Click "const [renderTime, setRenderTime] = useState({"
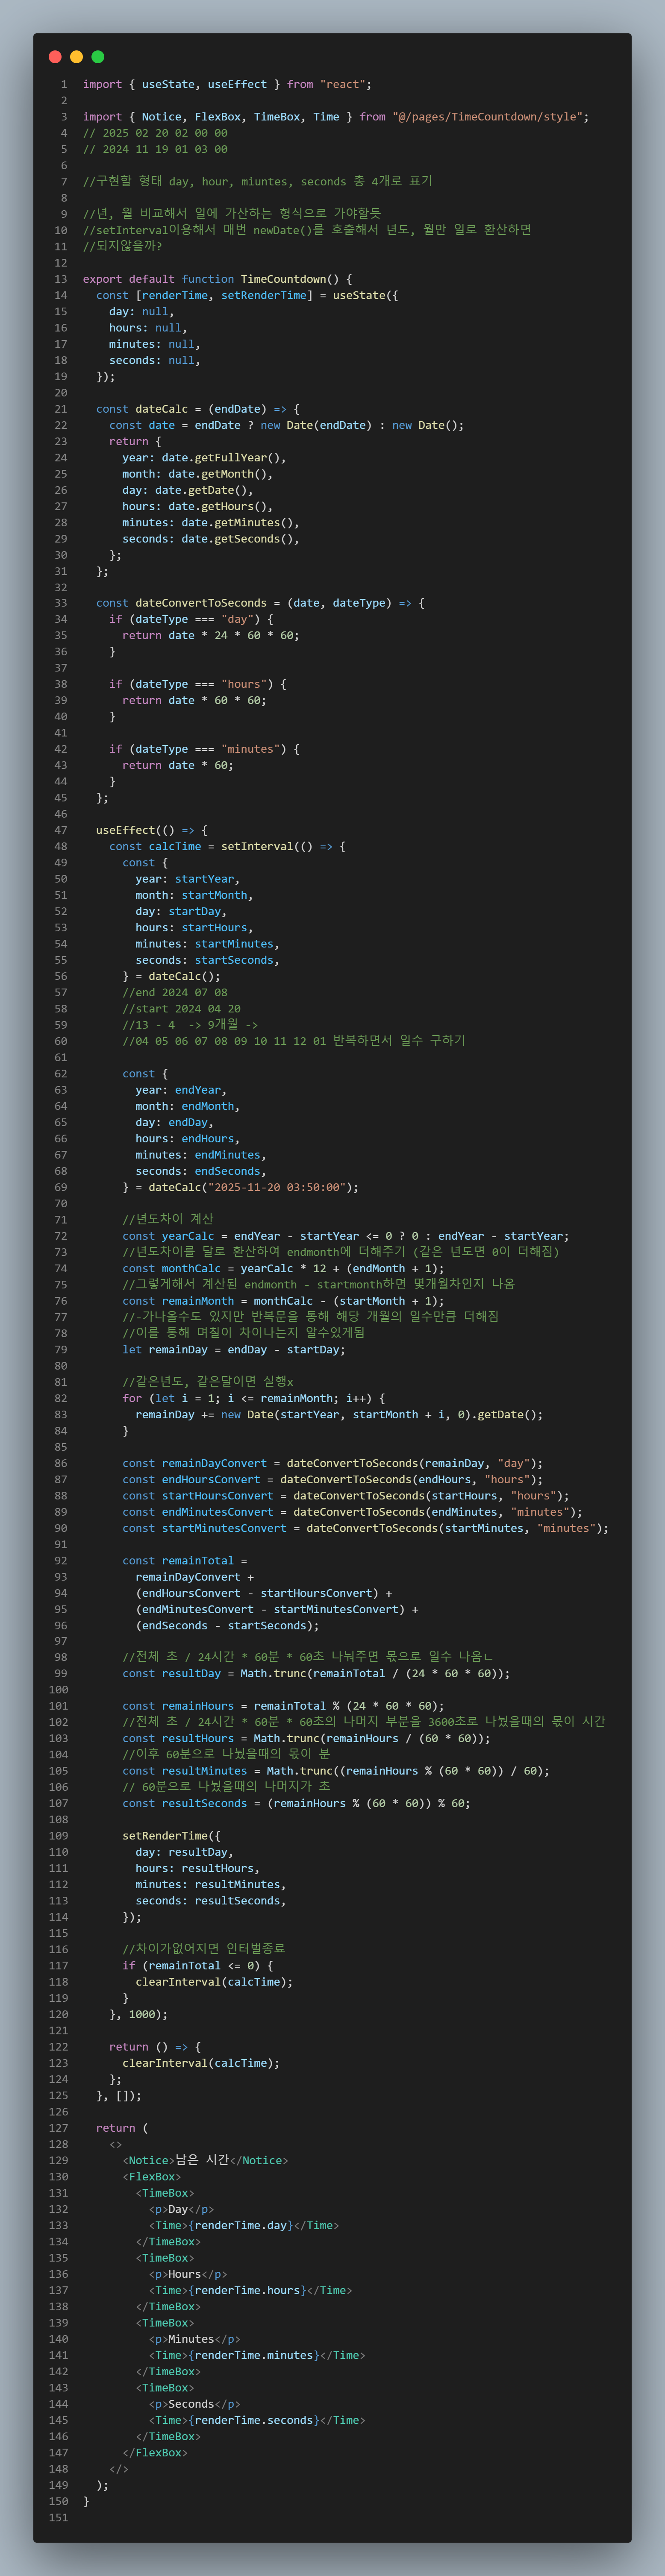 click(x=247, y=295)
